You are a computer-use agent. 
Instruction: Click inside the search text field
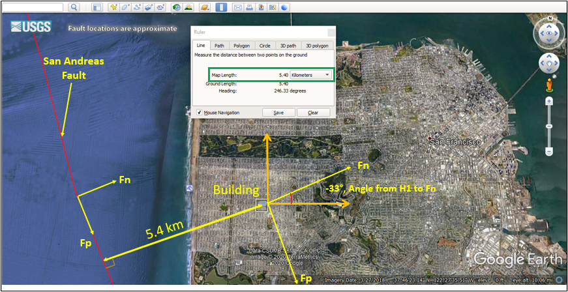[31, 7]
